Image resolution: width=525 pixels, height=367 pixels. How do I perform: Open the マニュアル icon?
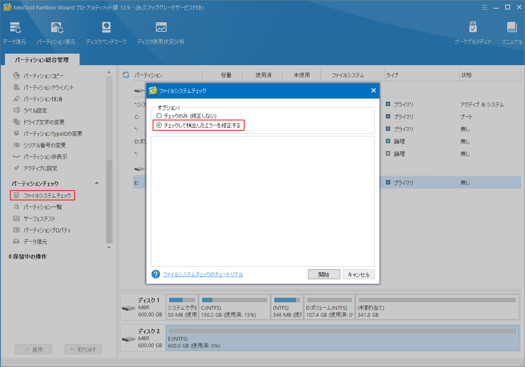[x=512, y=33]
